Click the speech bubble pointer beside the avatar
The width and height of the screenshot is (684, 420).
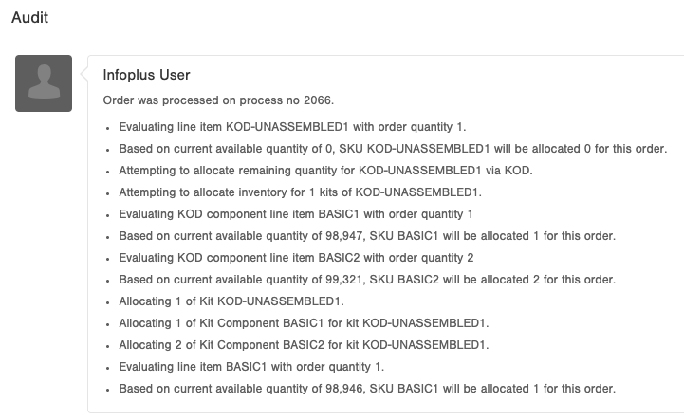(x=84, y=74)
